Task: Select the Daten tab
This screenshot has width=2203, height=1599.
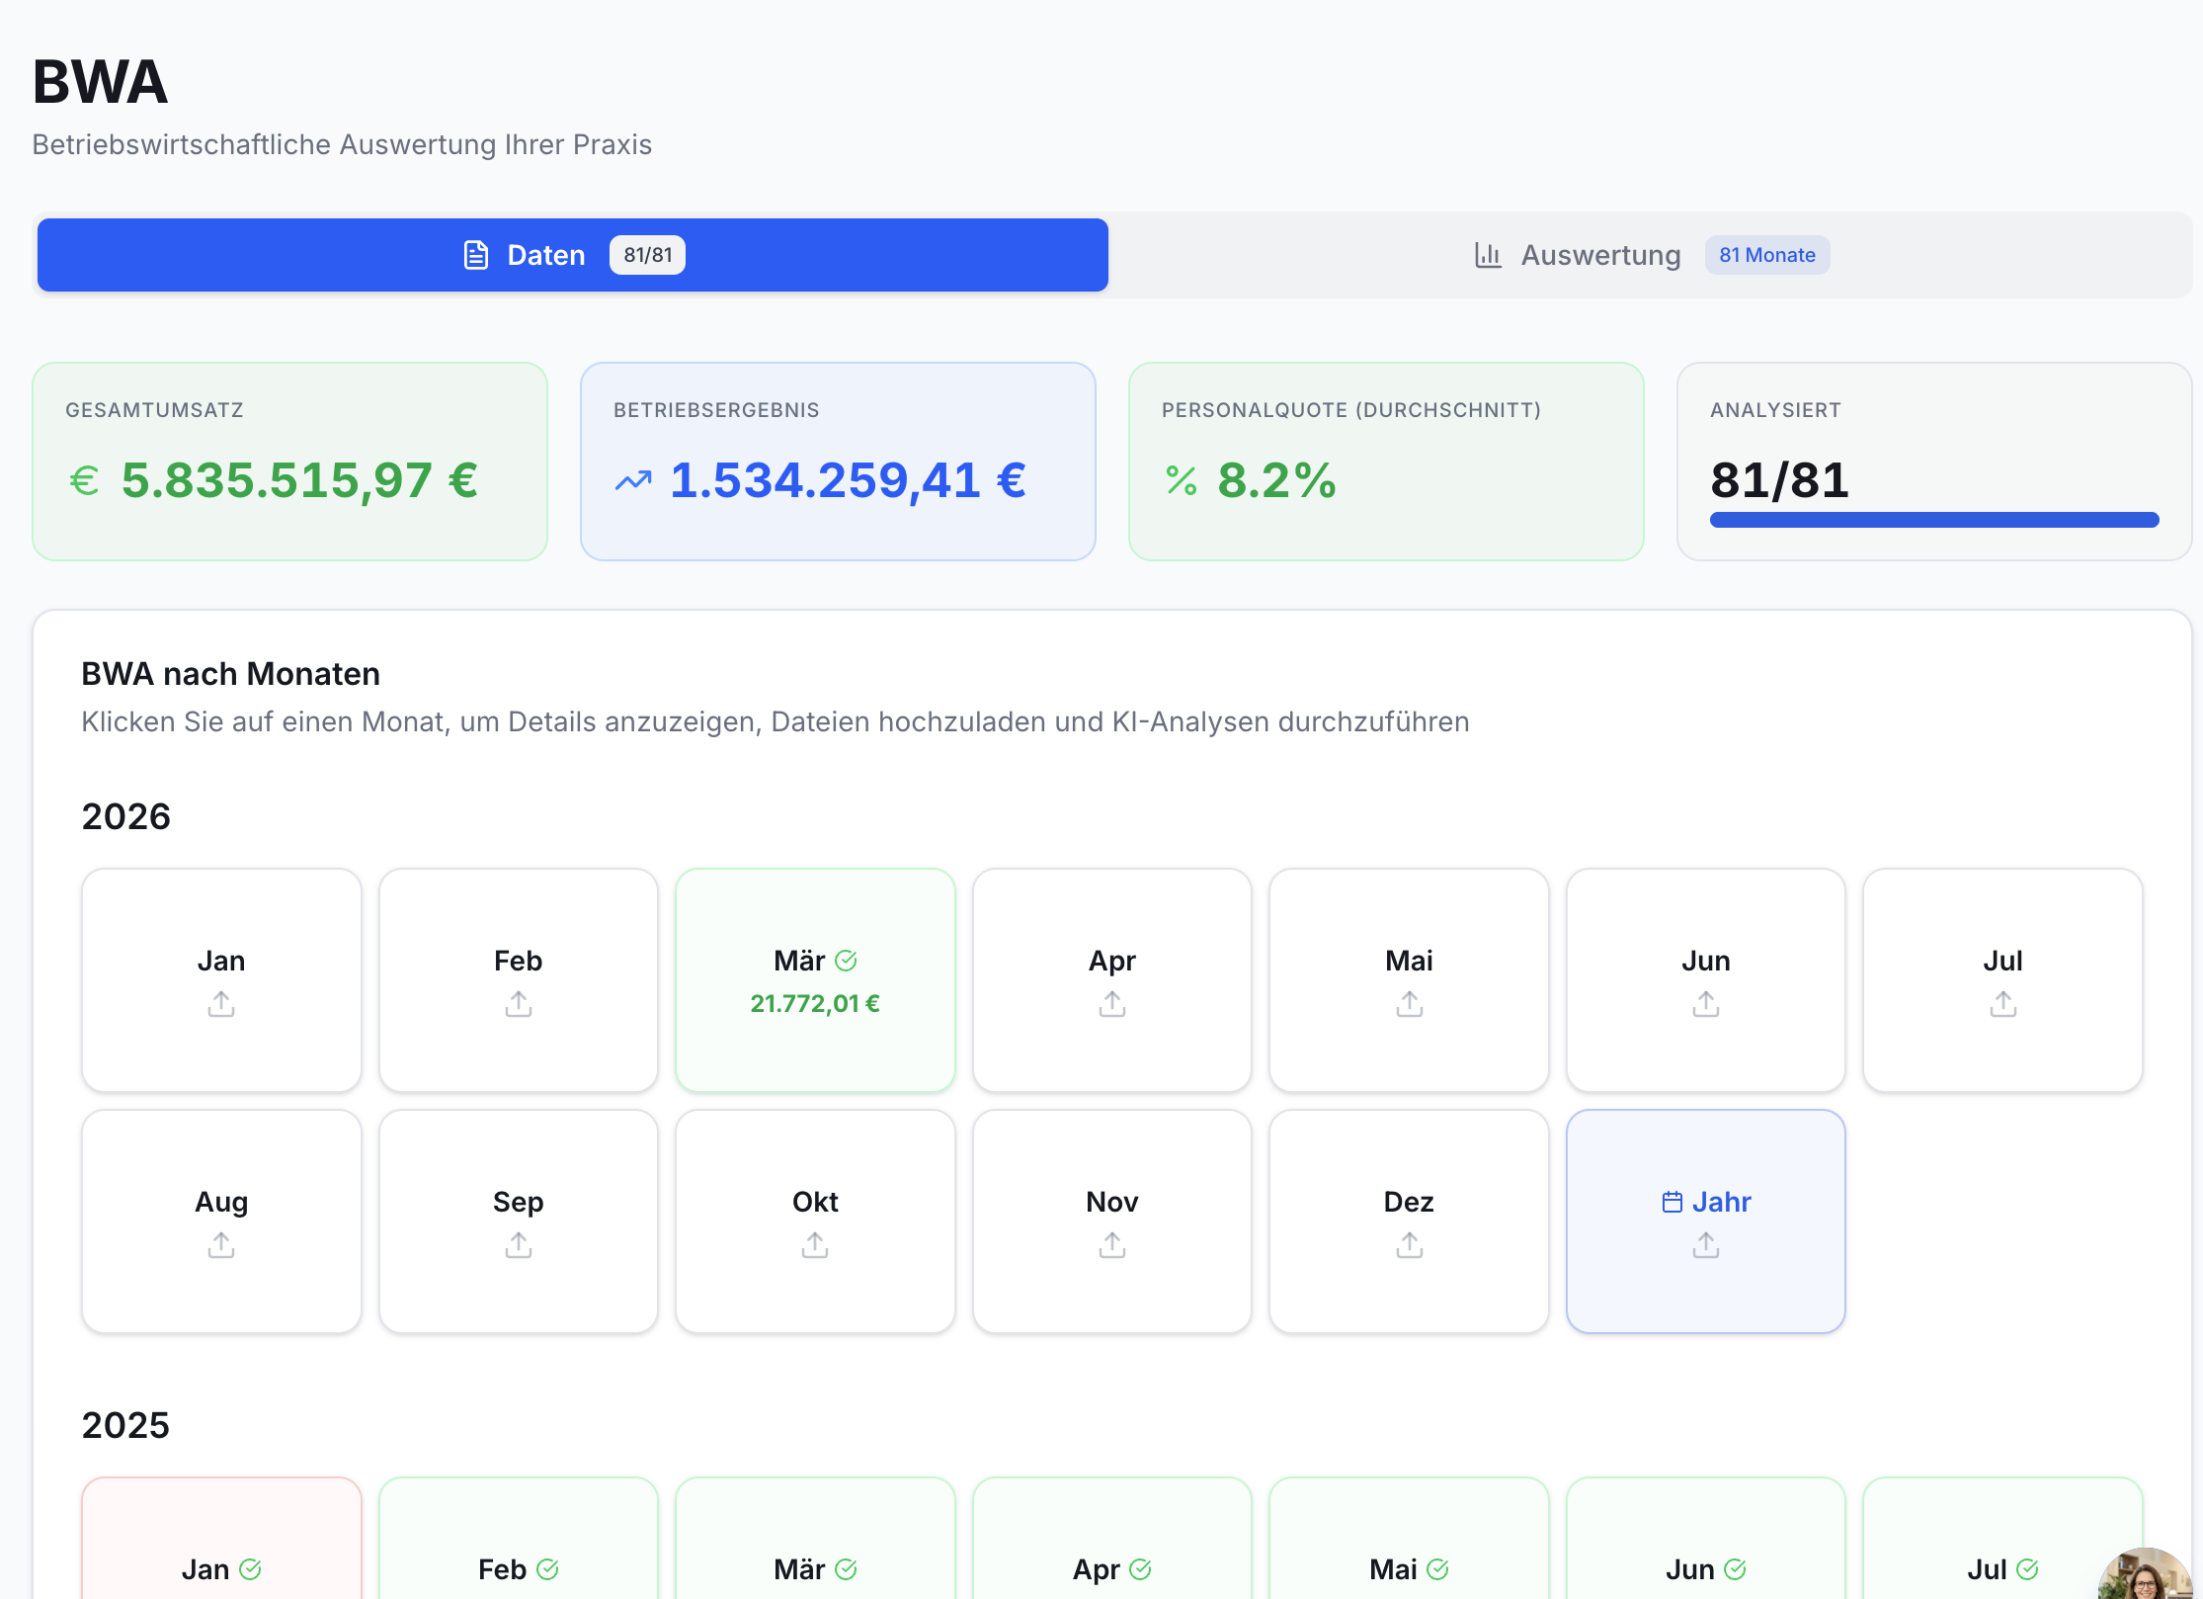Action: (x=573, y=255)
